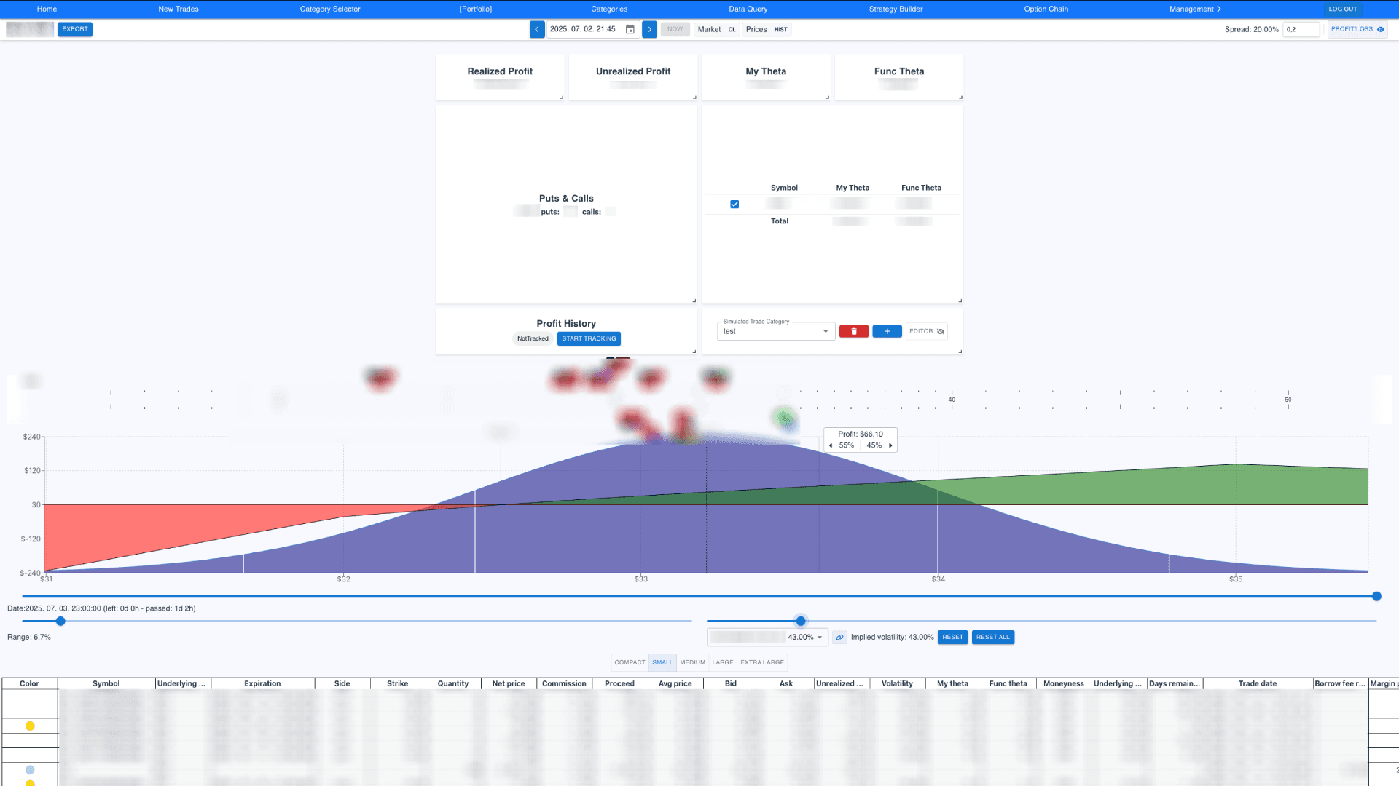1399x786 pixels.
Task: Select SMALL table size
Action: point(662,662)
